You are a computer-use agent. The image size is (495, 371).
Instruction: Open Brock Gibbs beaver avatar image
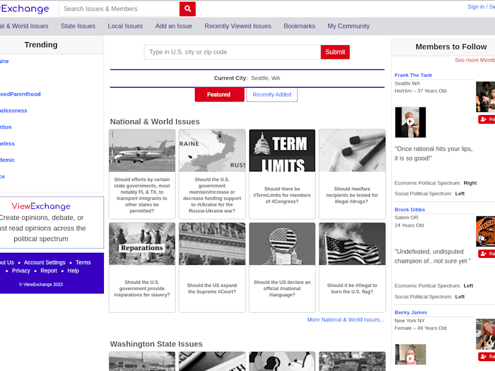(486, 231)
